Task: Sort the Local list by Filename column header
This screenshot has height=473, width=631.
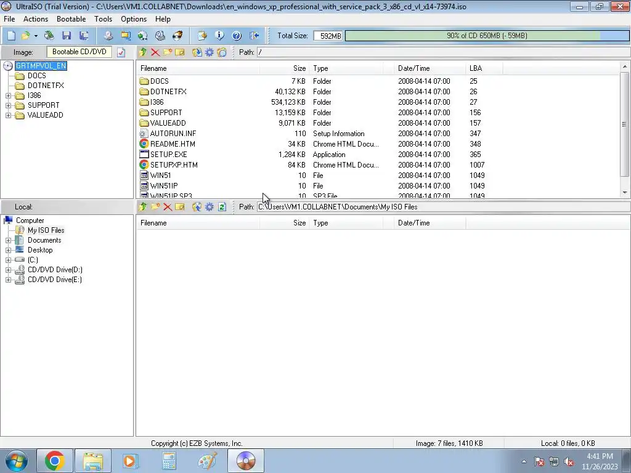Action: [198, 223]
